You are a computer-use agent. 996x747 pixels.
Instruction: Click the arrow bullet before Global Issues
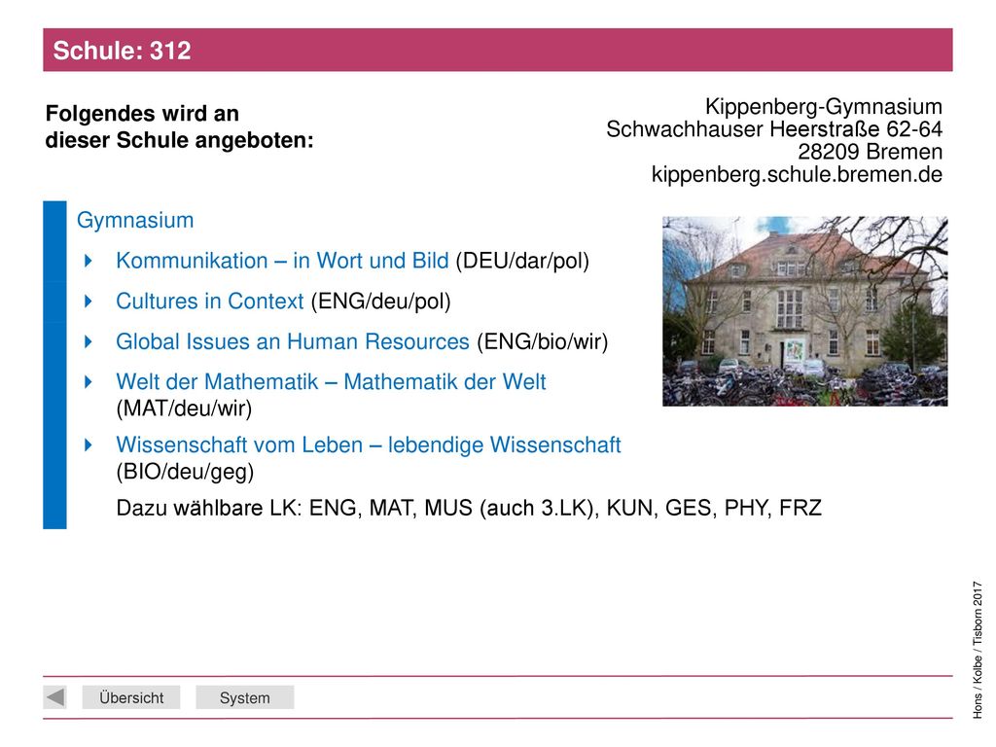[89, 342]
